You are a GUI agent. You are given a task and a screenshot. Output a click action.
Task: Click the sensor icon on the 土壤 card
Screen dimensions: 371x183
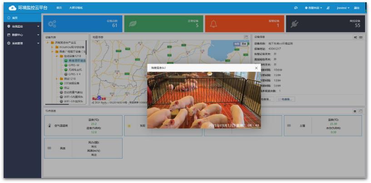pos(289,126)
